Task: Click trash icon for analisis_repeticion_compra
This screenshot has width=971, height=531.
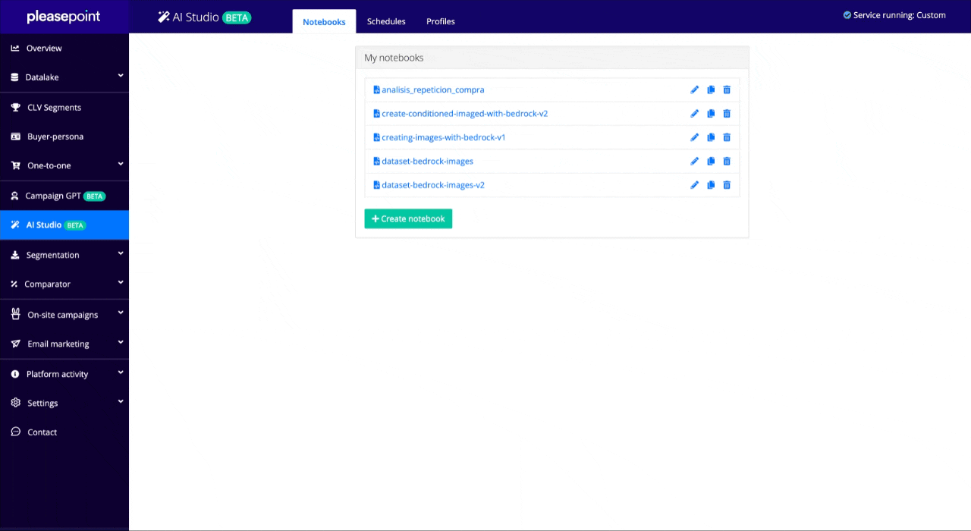Action: (727, 90)
